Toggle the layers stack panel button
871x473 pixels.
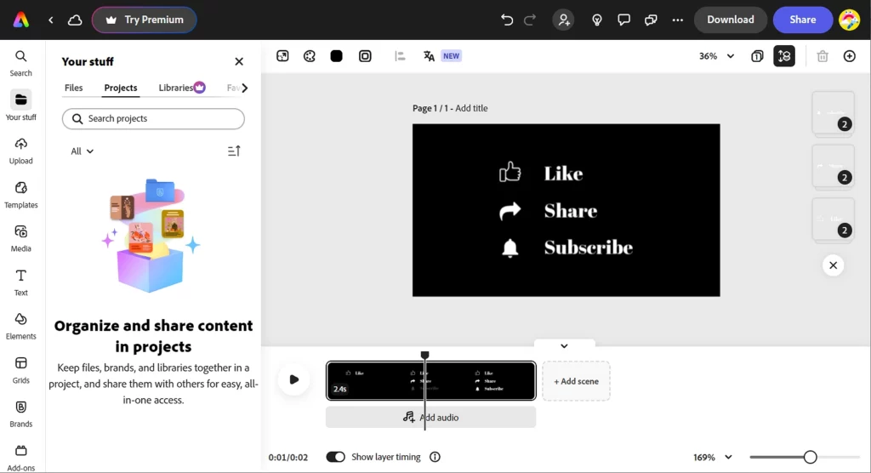pos(784,56)
